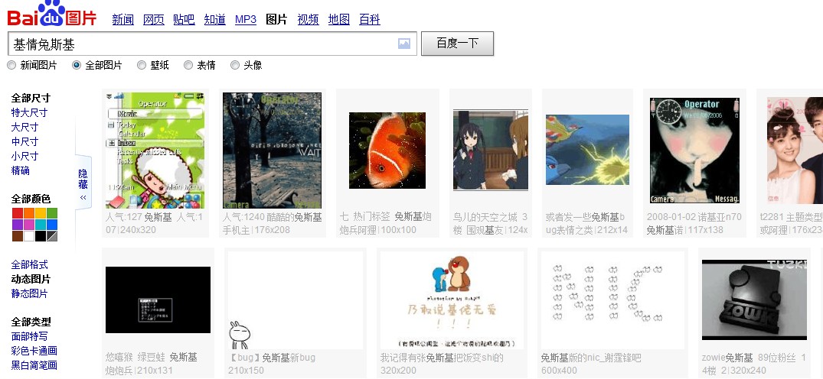Open black screen with menu thumbnail
The image size is (823, 379).
(158, 300)
